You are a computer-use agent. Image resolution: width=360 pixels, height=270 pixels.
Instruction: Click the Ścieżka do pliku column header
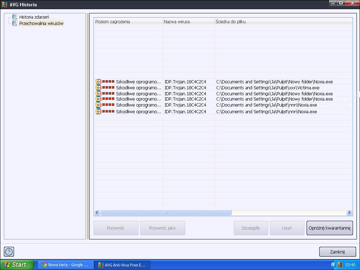click(284, 21)
